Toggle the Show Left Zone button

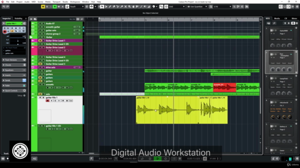tap(281, 7)
